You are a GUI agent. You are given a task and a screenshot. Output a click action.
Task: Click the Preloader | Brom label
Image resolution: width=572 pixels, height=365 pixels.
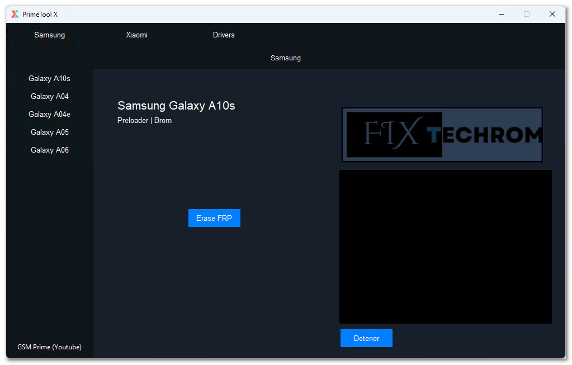pyautogui.click(x=144, y=121)
